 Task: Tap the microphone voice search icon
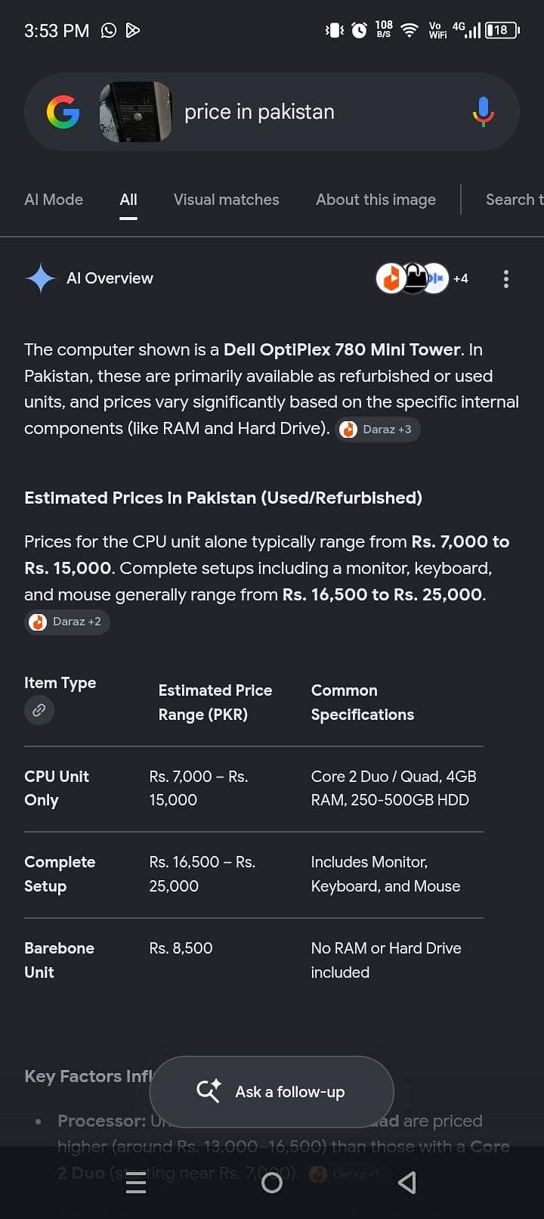[x=484, y=112]
